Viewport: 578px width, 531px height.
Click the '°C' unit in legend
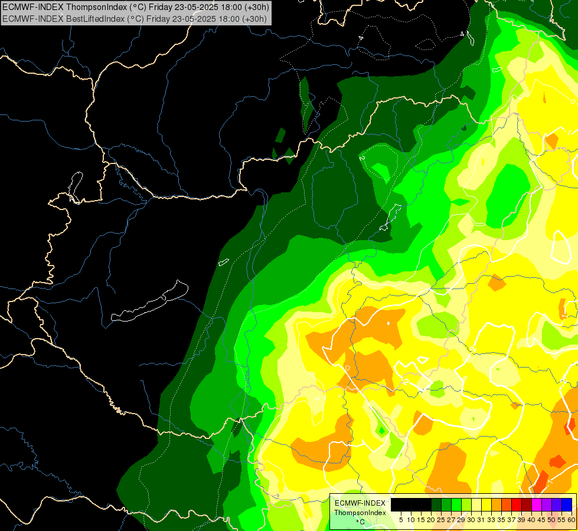click(361, 522)
